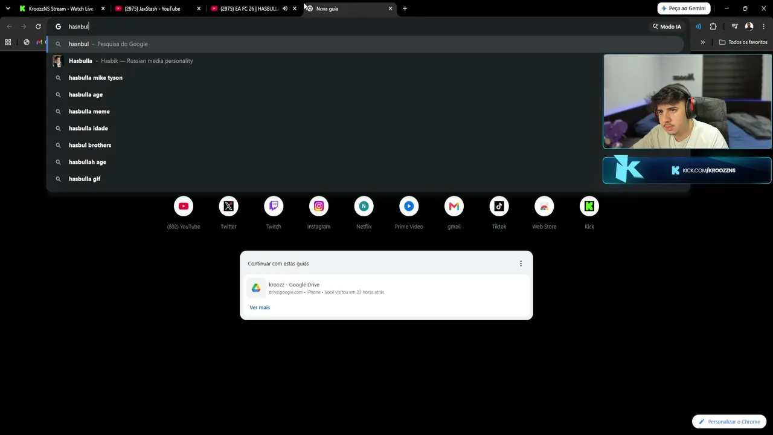Expand the hidden bookmarks chevron
Image resolution: width=773 pixels, height=435 pixels.
702,42
